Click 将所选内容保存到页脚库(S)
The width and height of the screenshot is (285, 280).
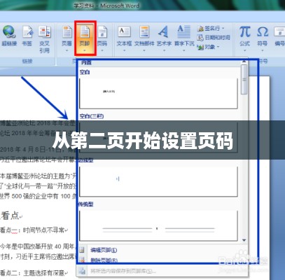123,271
